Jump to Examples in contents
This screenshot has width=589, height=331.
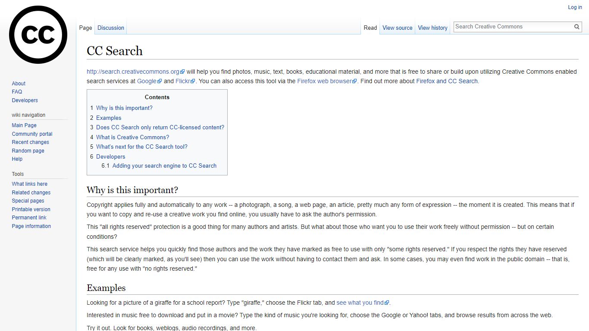[x=109, y=118]
